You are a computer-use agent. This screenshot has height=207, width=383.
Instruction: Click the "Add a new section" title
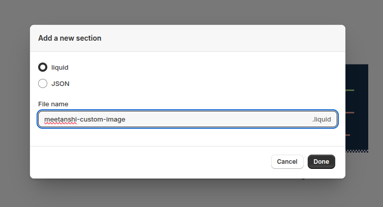70,38
